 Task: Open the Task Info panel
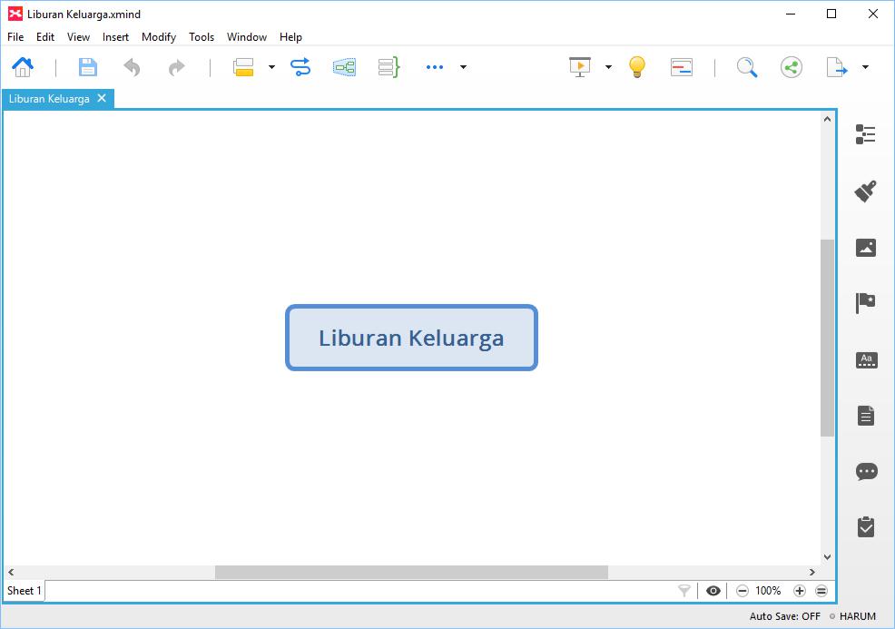pos(866,526)
